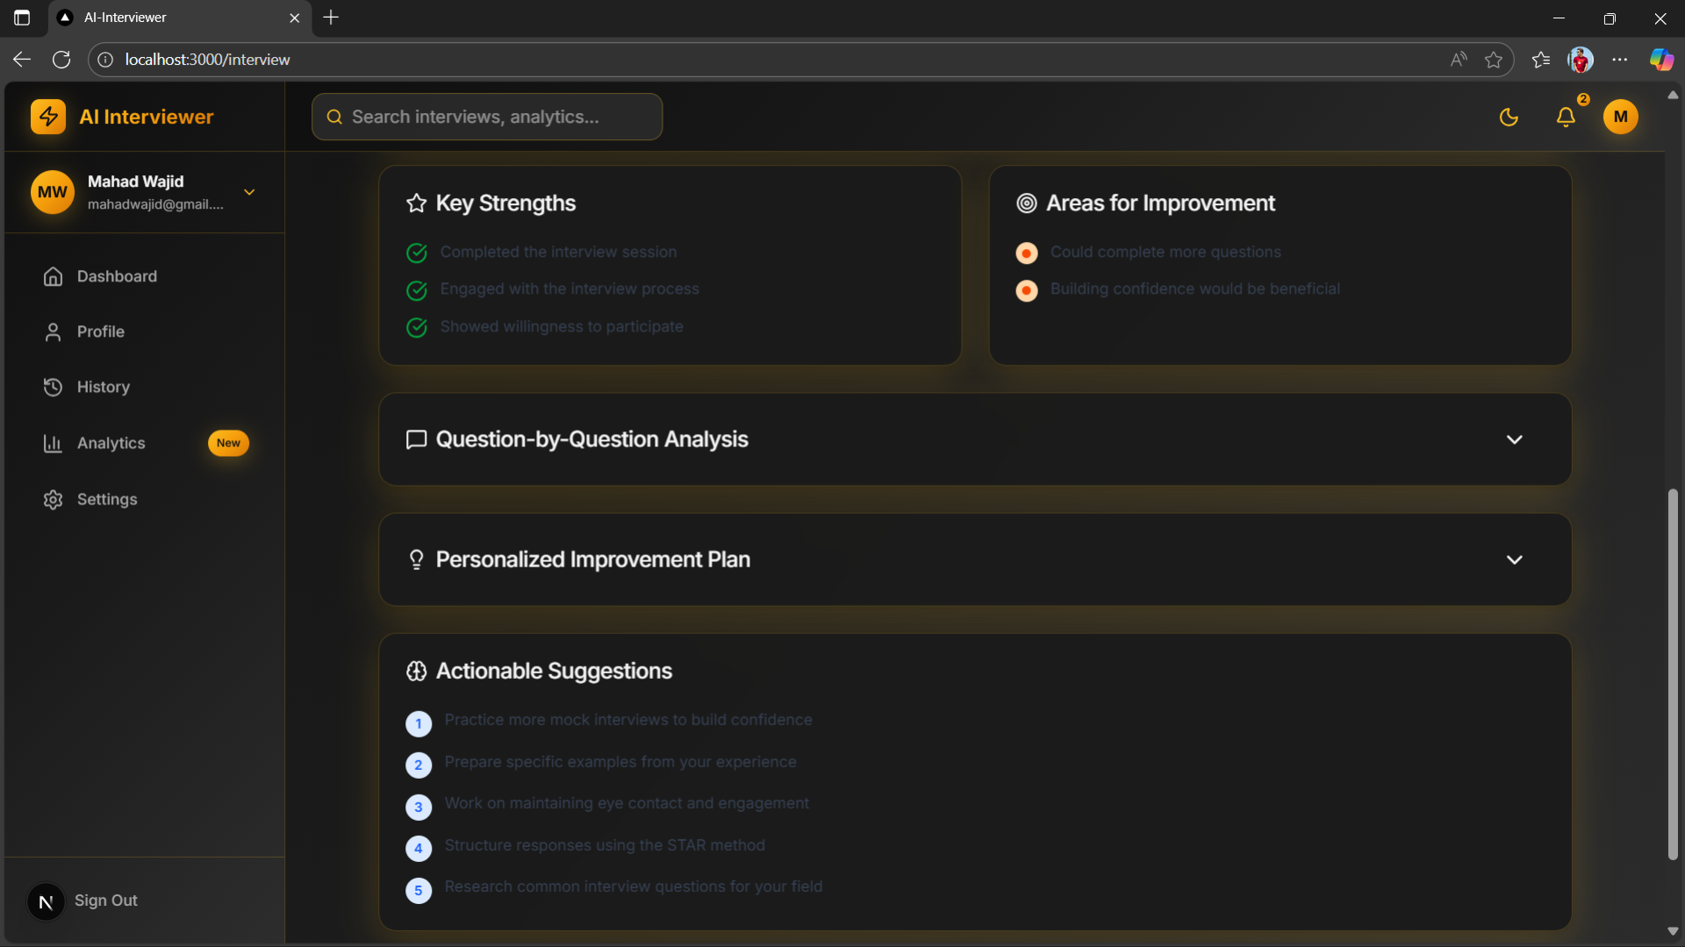
Task: Click the M user avatar in header
Action: tap(1620, 117)
